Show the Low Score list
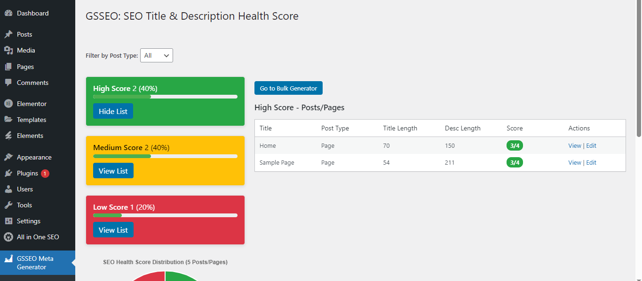Image resolution: width=642 pixels, height=281 pixels. [113, 230]
